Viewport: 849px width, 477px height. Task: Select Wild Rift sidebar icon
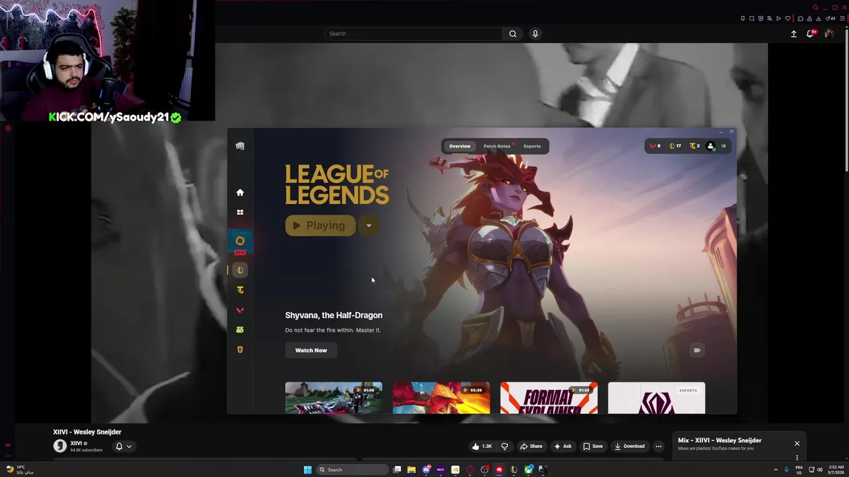[x=240, y=329]
